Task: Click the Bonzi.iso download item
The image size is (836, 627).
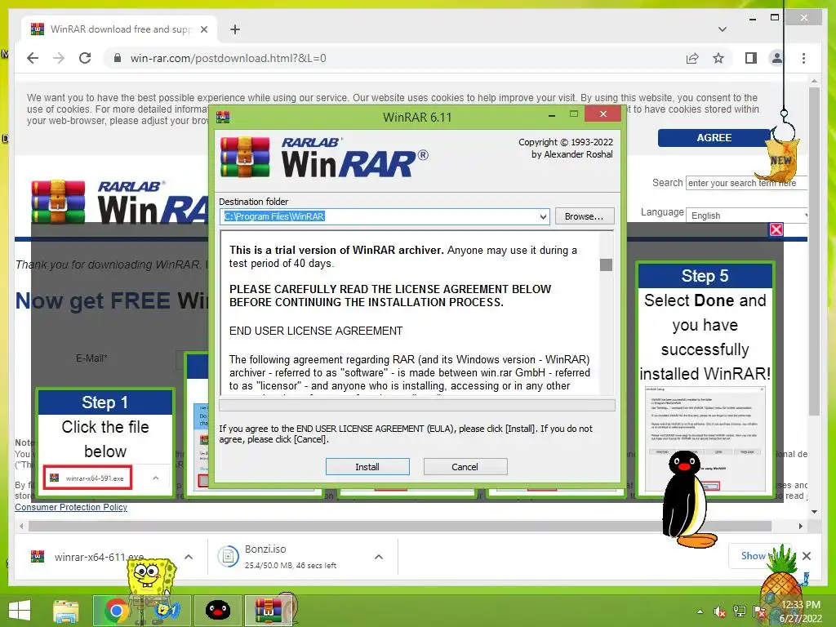Action: coord(291,557)
